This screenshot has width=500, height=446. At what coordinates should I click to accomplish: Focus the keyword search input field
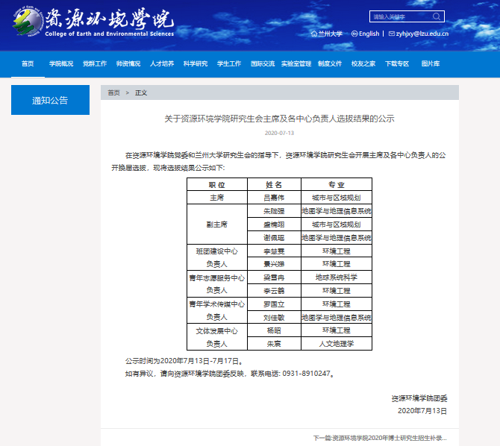[x=407, y=16]
